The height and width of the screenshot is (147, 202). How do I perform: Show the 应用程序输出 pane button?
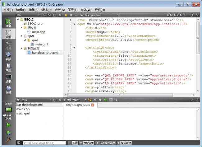click(106, 143)
